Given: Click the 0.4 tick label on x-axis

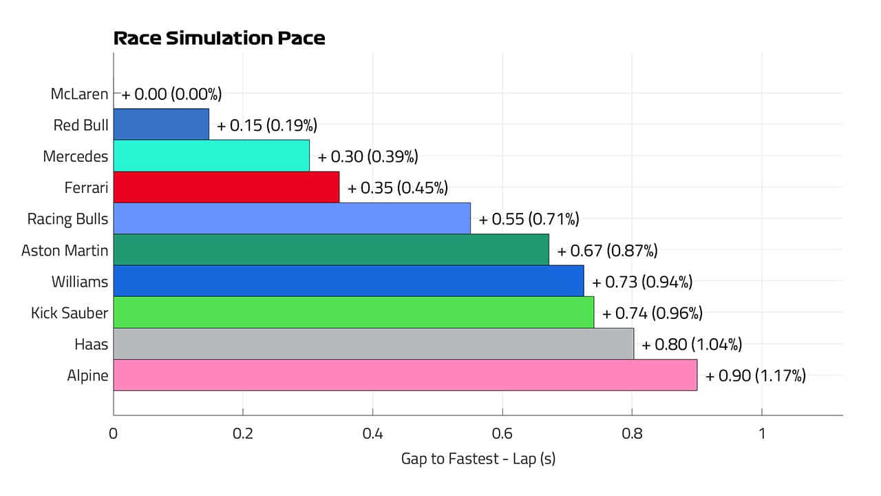Looking at the screenshot, I should (x=372, y=434).
